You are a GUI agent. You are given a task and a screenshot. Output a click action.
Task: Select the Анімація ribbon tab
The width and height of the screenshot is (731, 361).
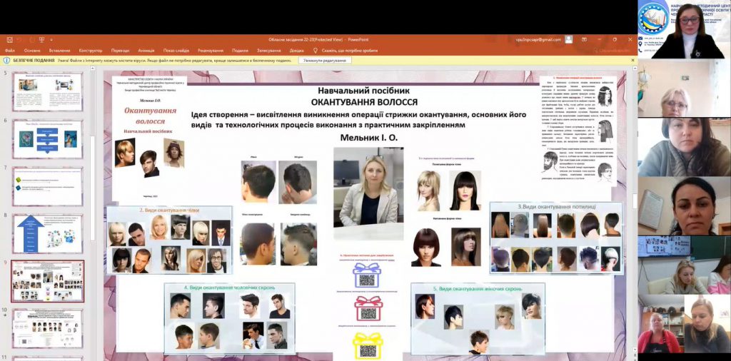tap(146, 51)
